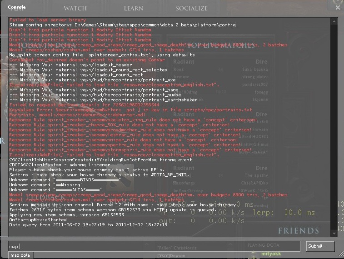
Task: Click 'Failed to request persona details' line
Action: 84,105
